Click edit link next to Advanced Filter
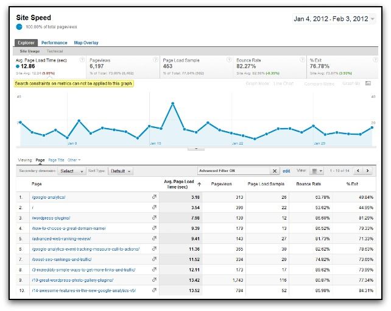Screen dimensions: 391x311 [x=286, y=171]
